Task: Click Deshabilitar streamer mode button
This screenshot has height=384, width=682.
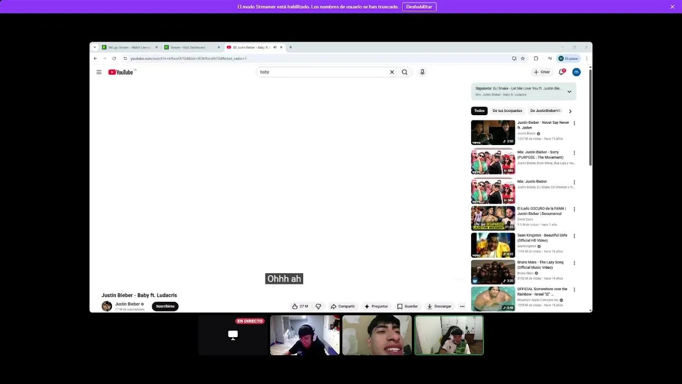Action: click(x=419, y=7)
